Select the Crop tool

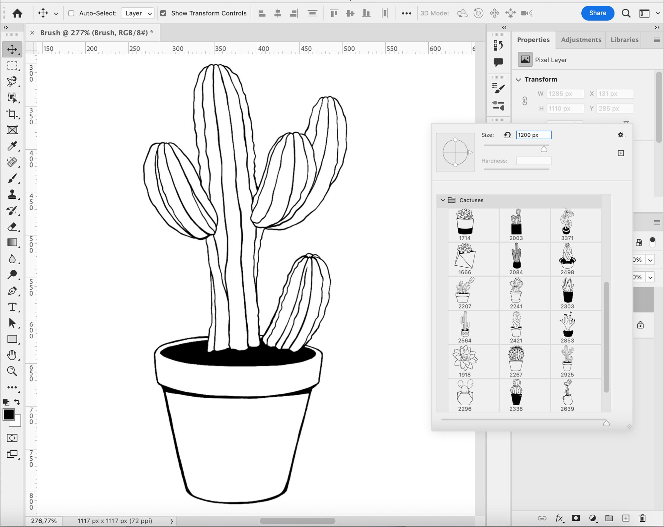[12, 114]
